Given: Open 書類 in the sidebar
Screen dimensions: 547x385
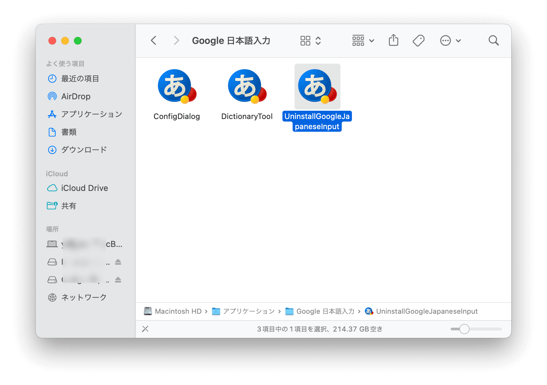Looking at the screenshot, I should [69, 132].
